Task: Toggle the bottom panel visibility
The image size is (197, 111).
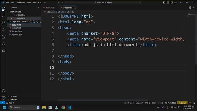Action: pos(168,2)
